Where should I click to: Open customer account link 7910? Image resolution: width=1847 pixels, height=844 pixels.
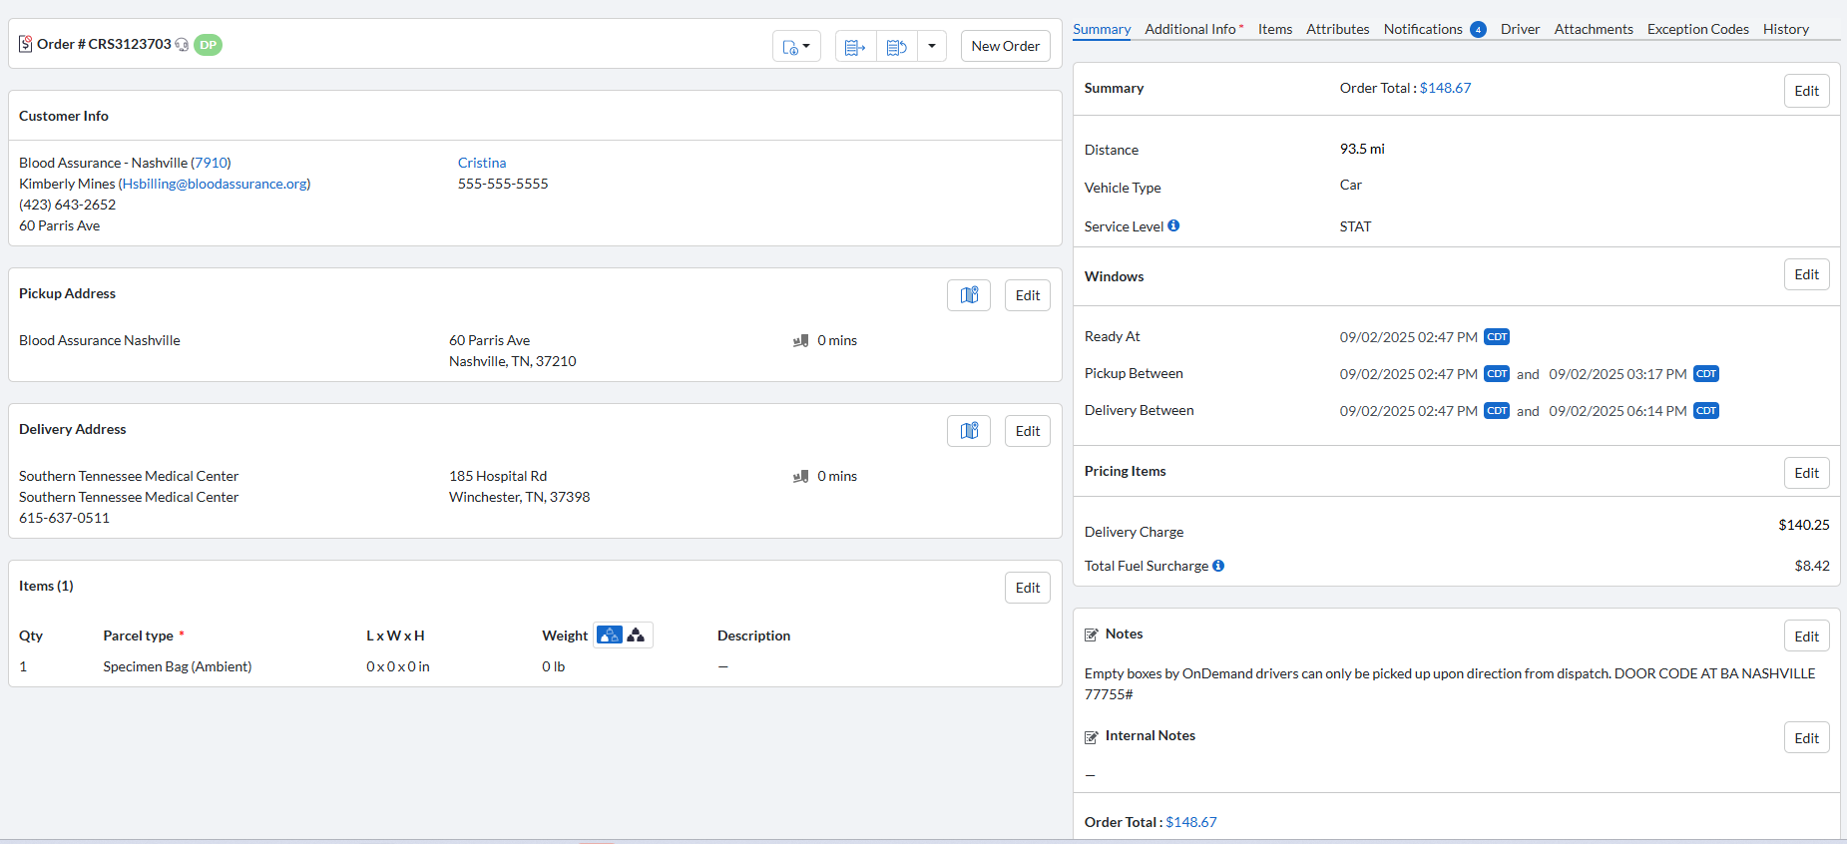(211, 163)
